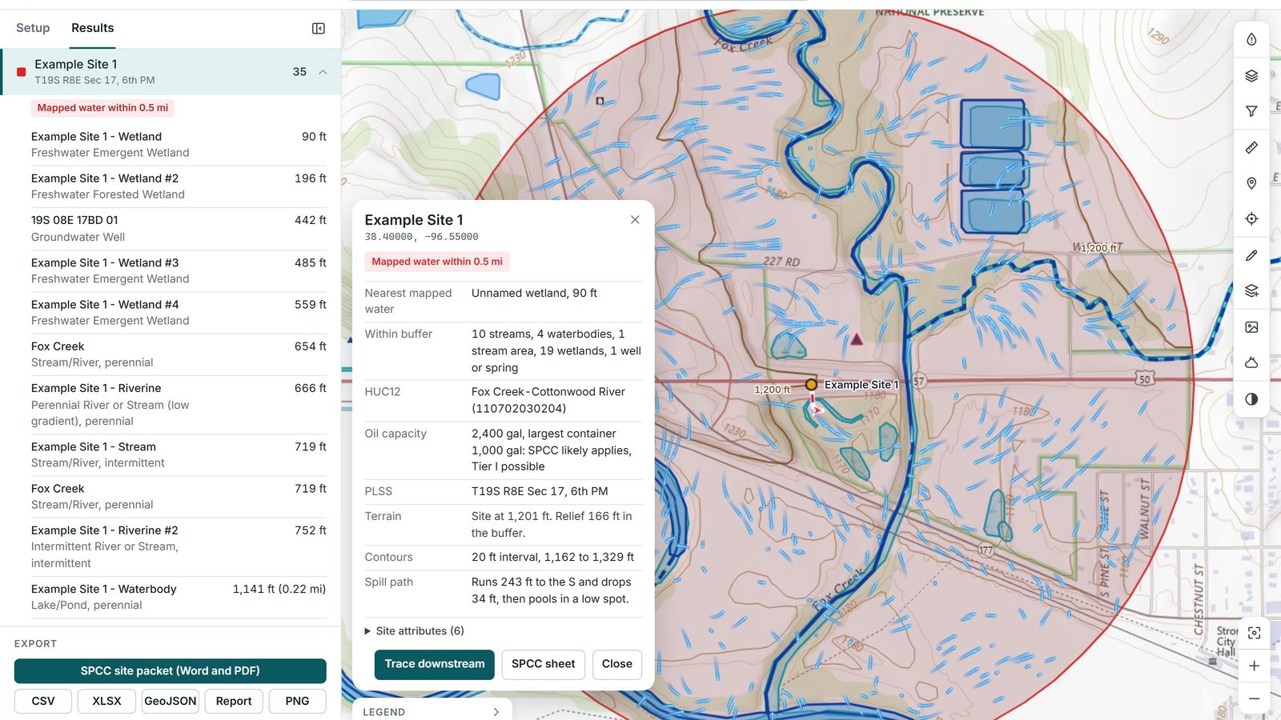The image size is (1281, 720).
Task: Select the pencil draw tool
Action: click(x=1251, y=255)
